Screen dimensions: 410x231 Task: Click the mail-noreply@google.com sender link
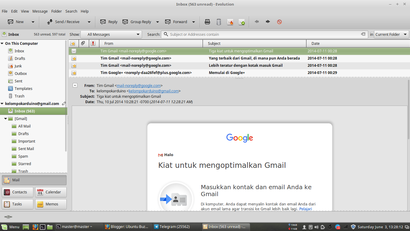[139, 86]
